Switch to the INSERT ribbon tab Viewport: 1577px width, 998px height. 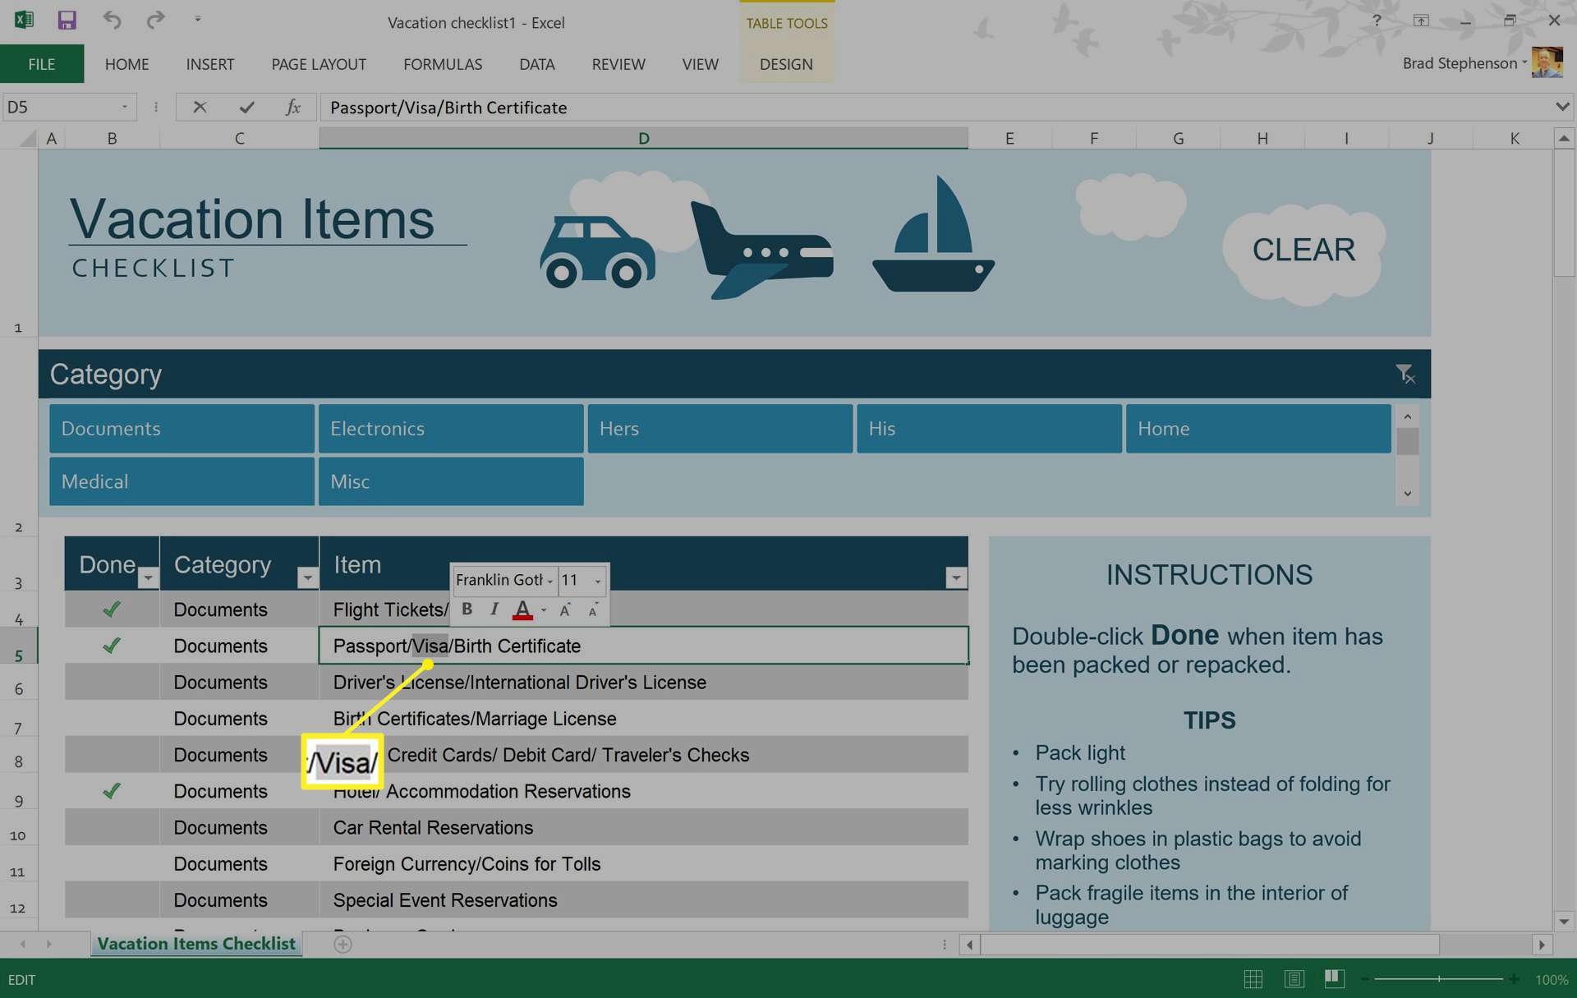[209, 64]
